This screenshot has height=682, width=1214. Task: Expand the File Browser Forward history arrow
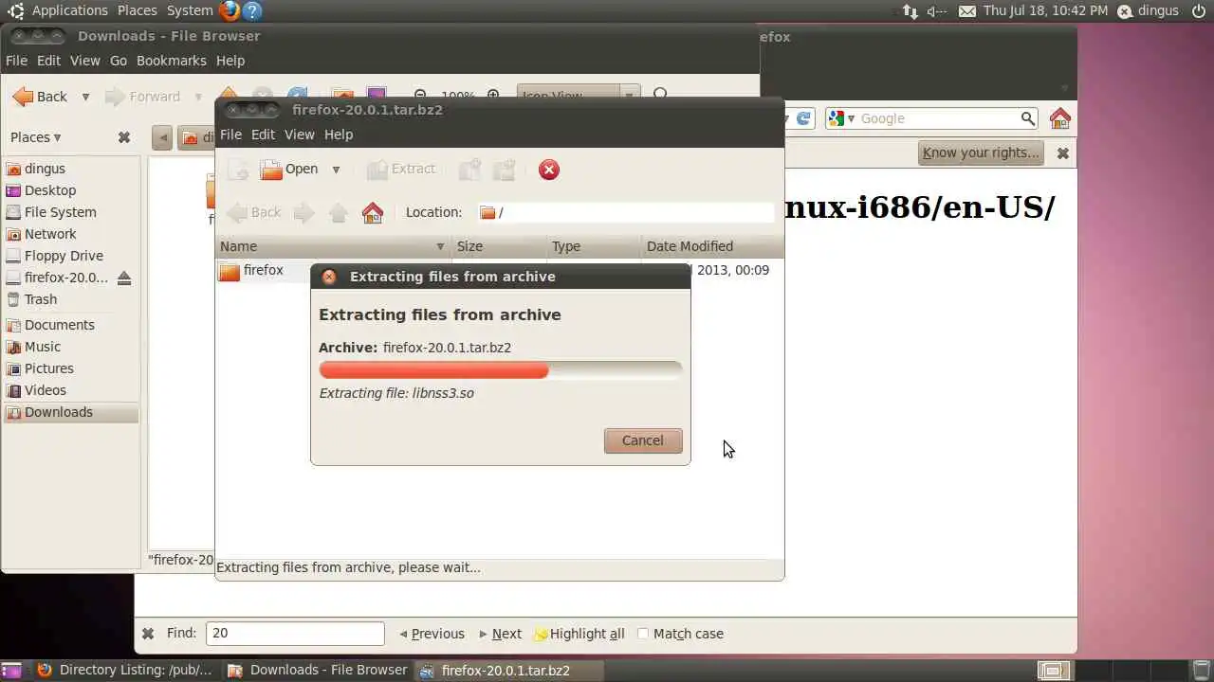pyautogui.click(x=198, y=97)
